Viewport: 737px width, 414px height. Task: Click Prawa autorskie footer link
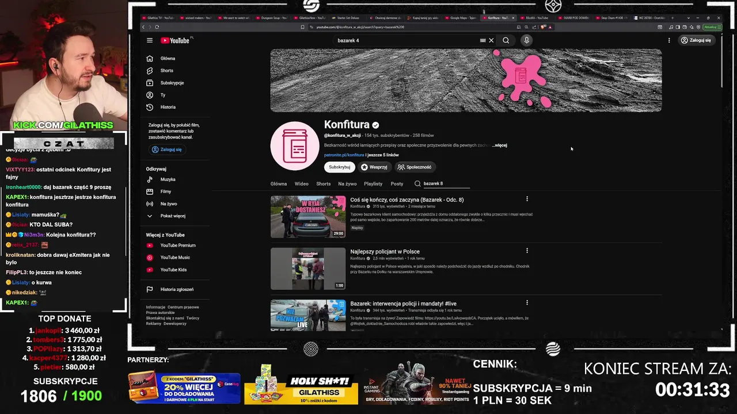pyautogui.click(x=160, y=312)
